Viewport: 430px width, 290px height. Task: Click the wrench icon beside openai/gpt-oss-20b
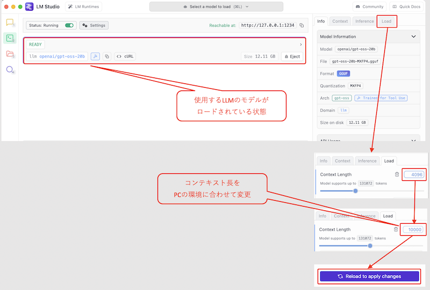(95, 56)
